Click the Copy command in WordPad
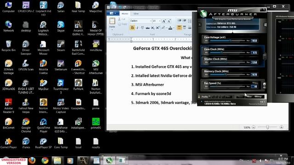294x165 pixels. tap(123, 24)
